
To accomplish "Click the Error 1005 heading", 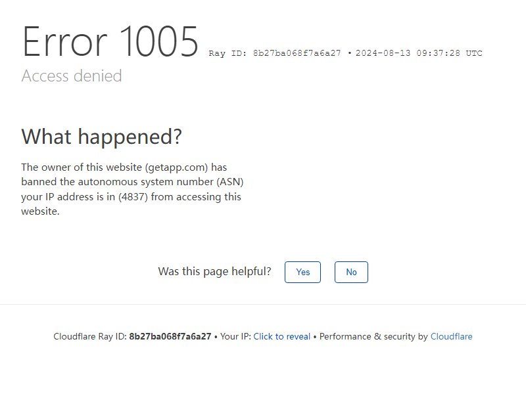I will [x=110, y=42].
